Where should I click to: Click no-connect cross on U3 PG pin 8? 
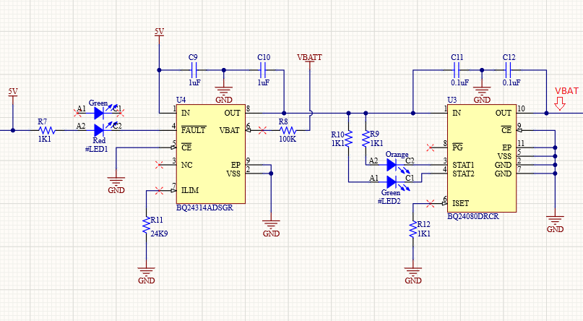point(430,147)
